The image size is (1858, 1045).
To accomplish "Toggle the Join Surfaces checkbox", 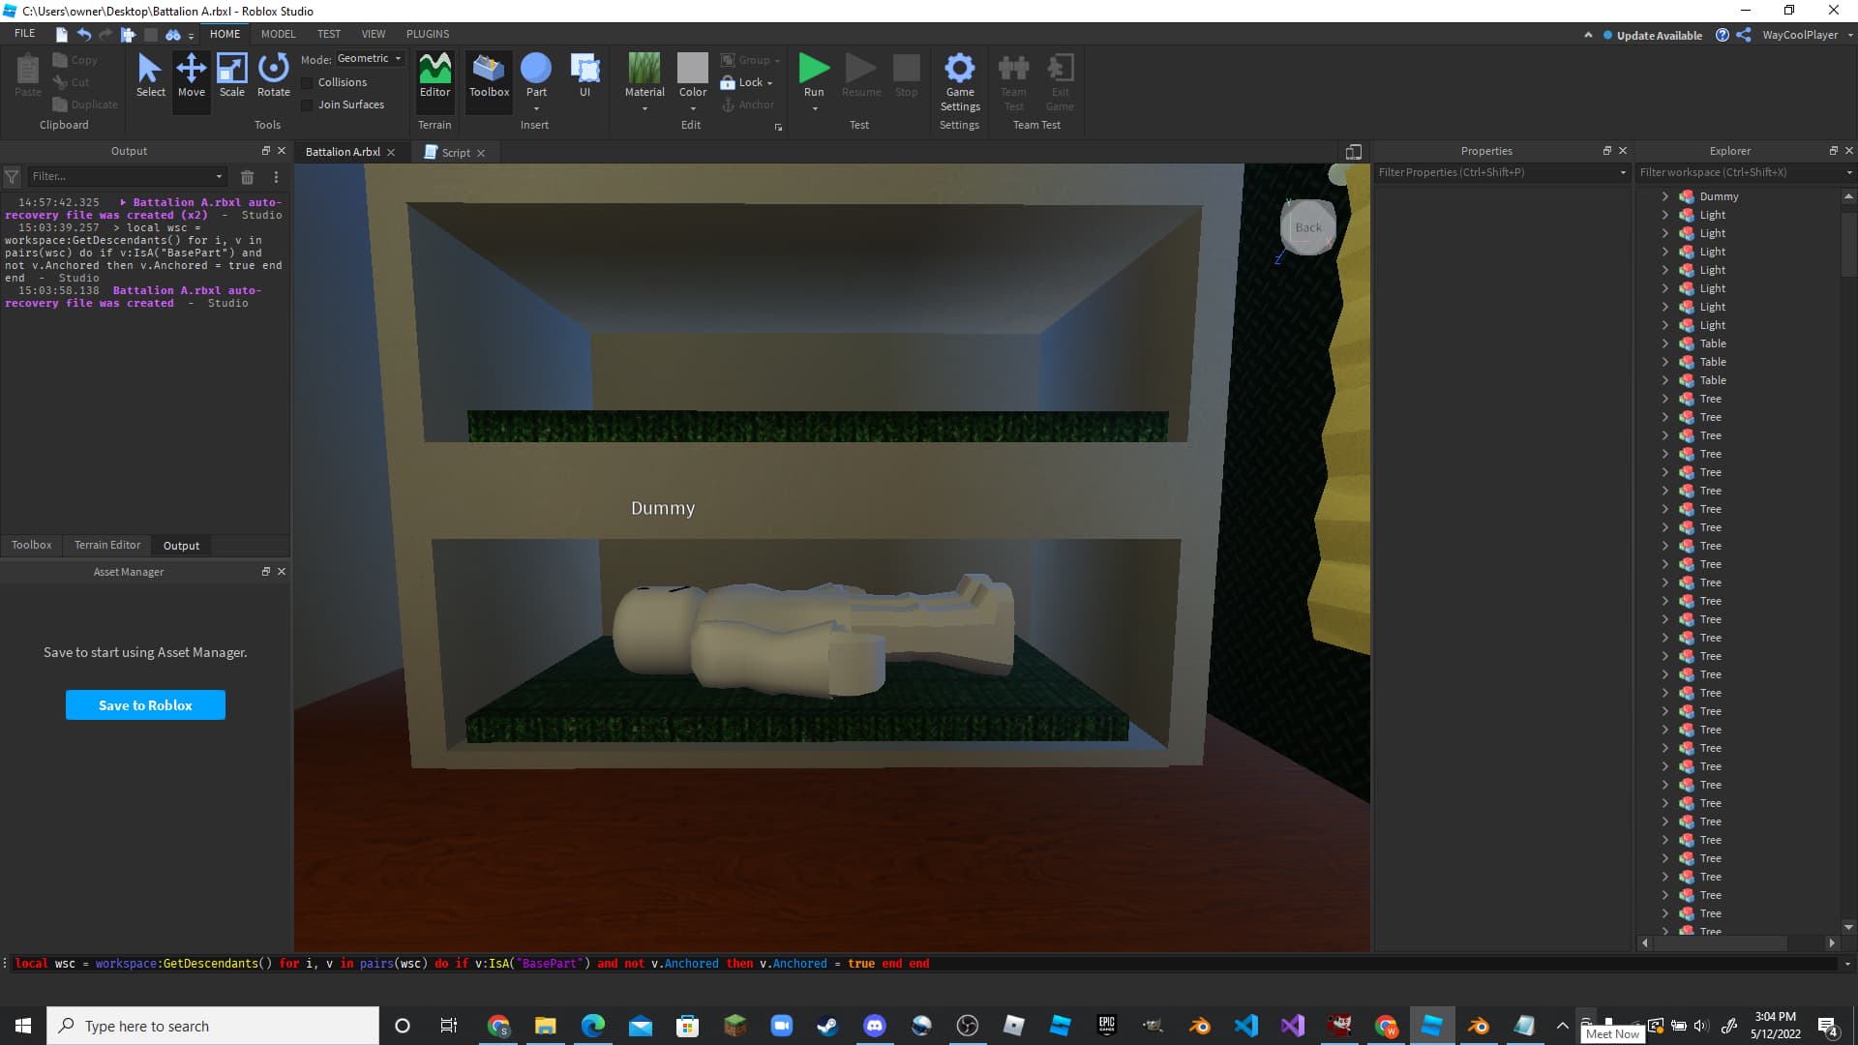I will 308,105.
